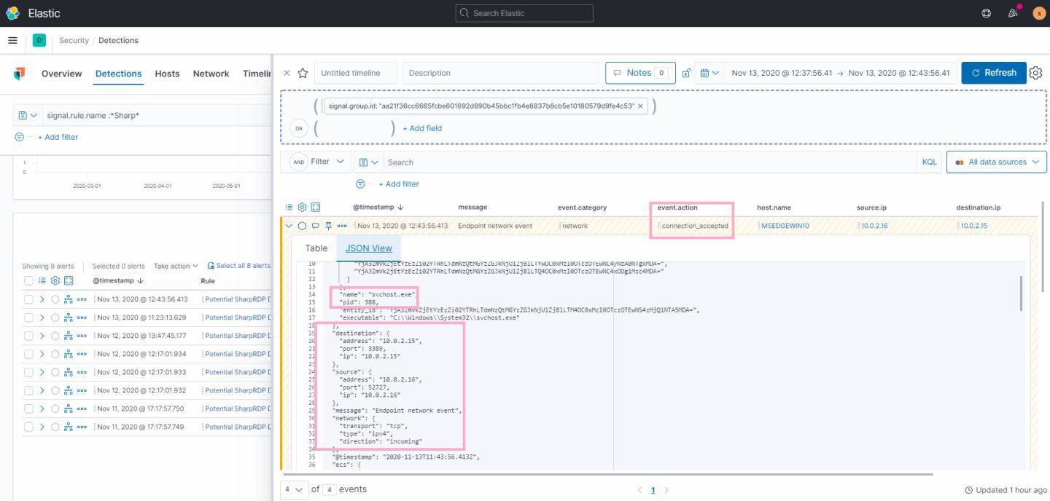Check the checkbox to select the top alert row
Screen dimensions: 1050x501
(29, 299)
